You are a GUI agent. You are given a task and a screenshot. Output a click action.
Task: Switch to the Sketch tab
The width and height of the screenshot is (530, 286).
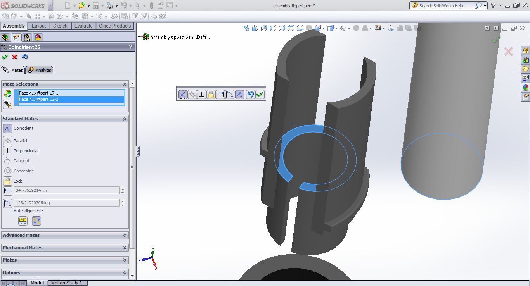[60, 26]
